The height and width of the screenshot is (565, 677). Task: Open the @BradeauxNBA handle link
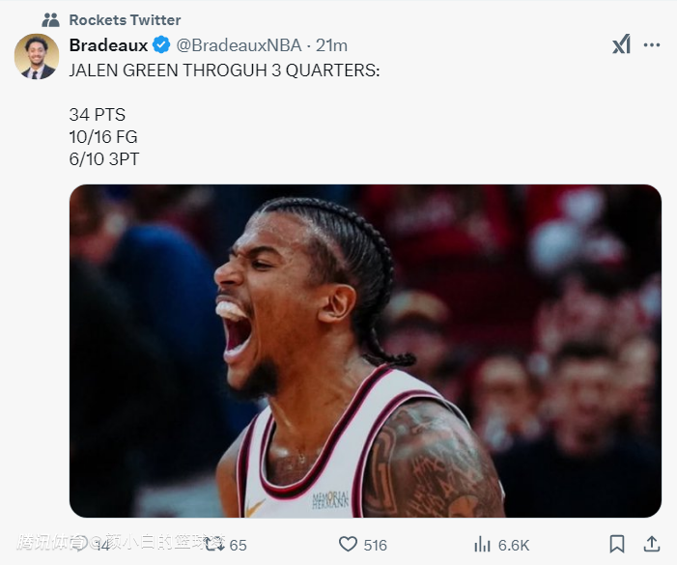[240, 45]
